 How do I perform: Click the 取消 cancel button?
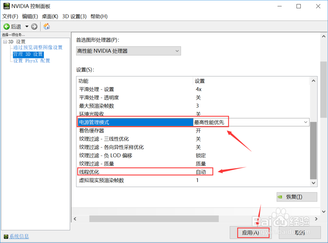(x=300, y=233)
